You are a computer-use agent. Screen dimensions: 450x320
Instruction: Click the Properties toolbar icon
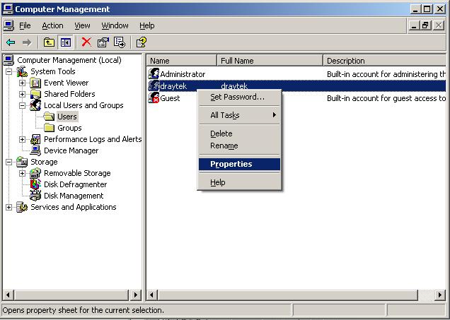coord(103,42)
